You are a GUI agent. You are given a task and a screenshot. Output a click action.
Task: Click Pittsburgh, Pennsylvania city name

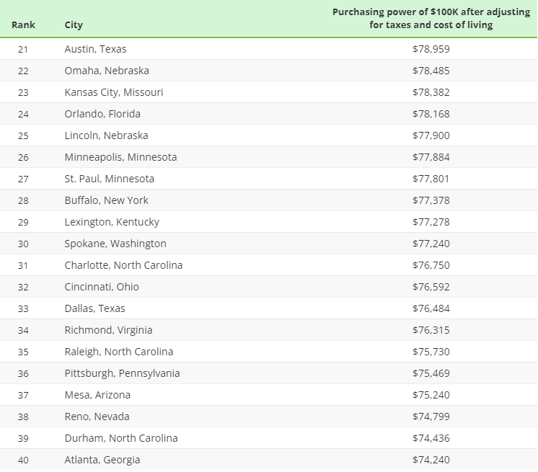[x=122, y=373]
